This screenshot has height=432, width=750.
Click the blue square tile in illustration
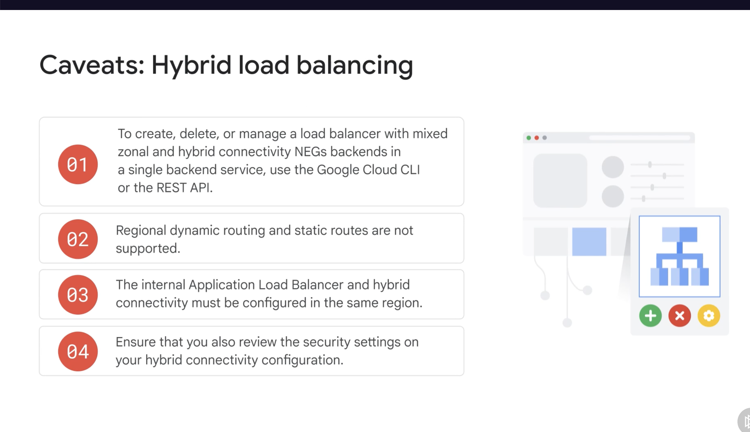589,242
